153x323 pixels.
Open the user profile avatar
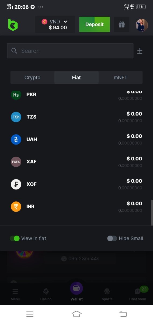(x=142, y=25)
